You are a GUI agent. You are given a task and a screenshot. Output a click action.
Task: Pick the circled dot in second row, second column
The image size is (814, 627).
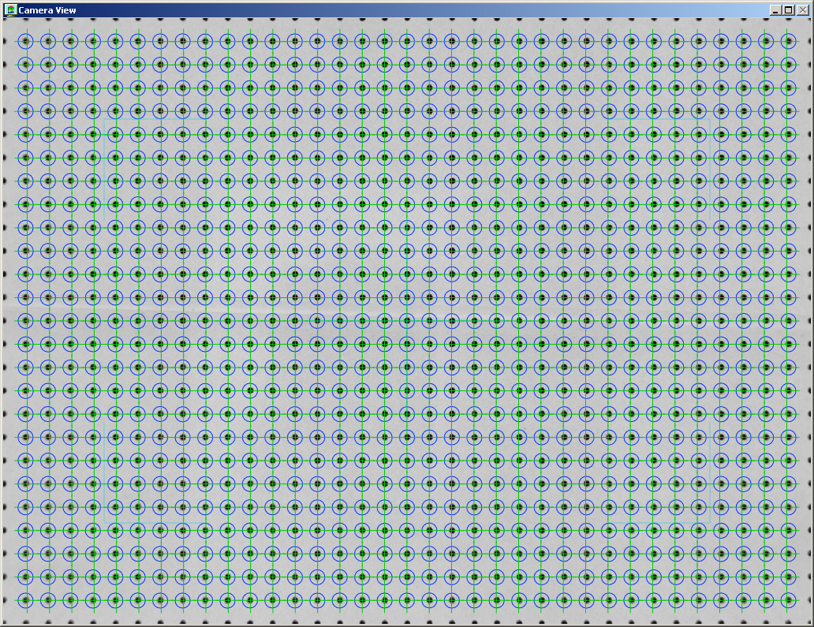tap(47, 65)
